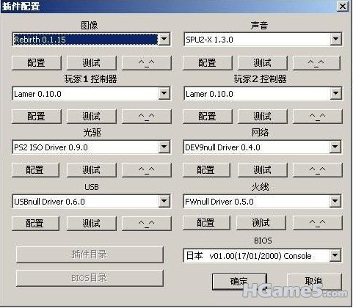Click the 插件目录 plugin directory button

90,254
